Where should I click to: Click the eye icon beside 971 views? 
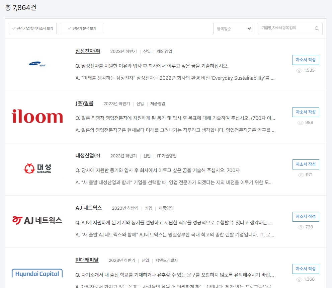pyautogui.click(x=301, y=175)
